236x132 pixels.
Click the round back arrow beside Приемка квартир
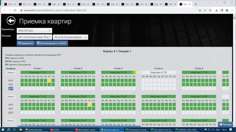point(11,21)
